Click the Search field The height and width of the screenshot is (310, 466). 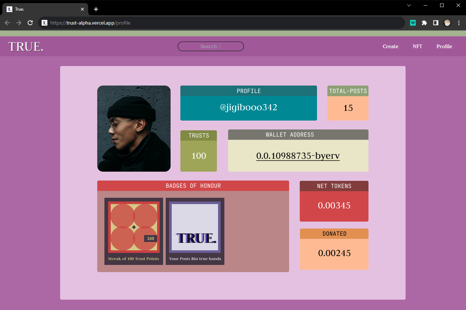211,46
